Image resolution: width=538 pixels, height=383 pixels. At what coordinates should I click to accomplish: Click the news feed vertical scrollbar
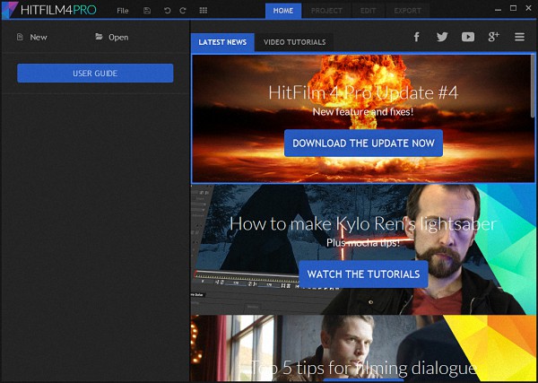pos(533,86)
